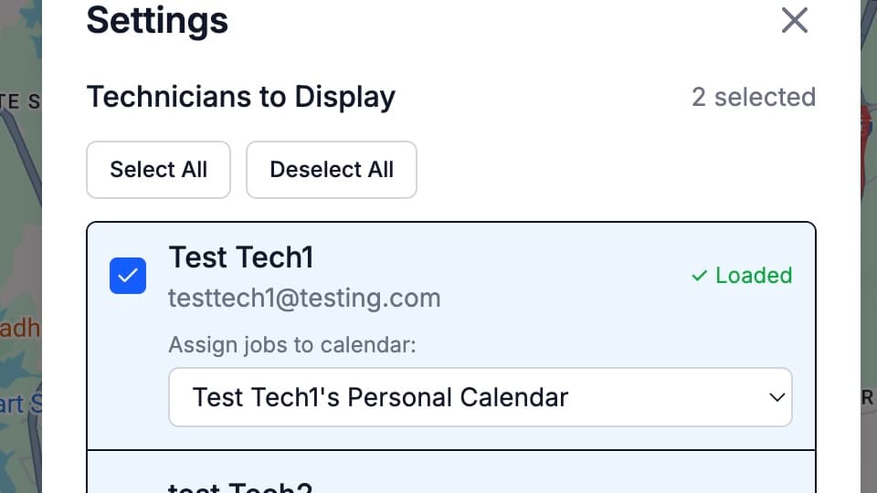Viewport: 877px width, 493px height.
Task: Click the divider between Tech1 and Tech2
Action: pyautogui.click(x=451, y=450)
